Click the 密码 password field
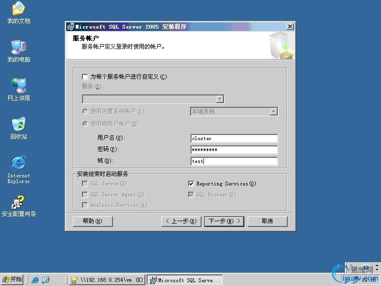The image size is (381, 286). [234, 150]
